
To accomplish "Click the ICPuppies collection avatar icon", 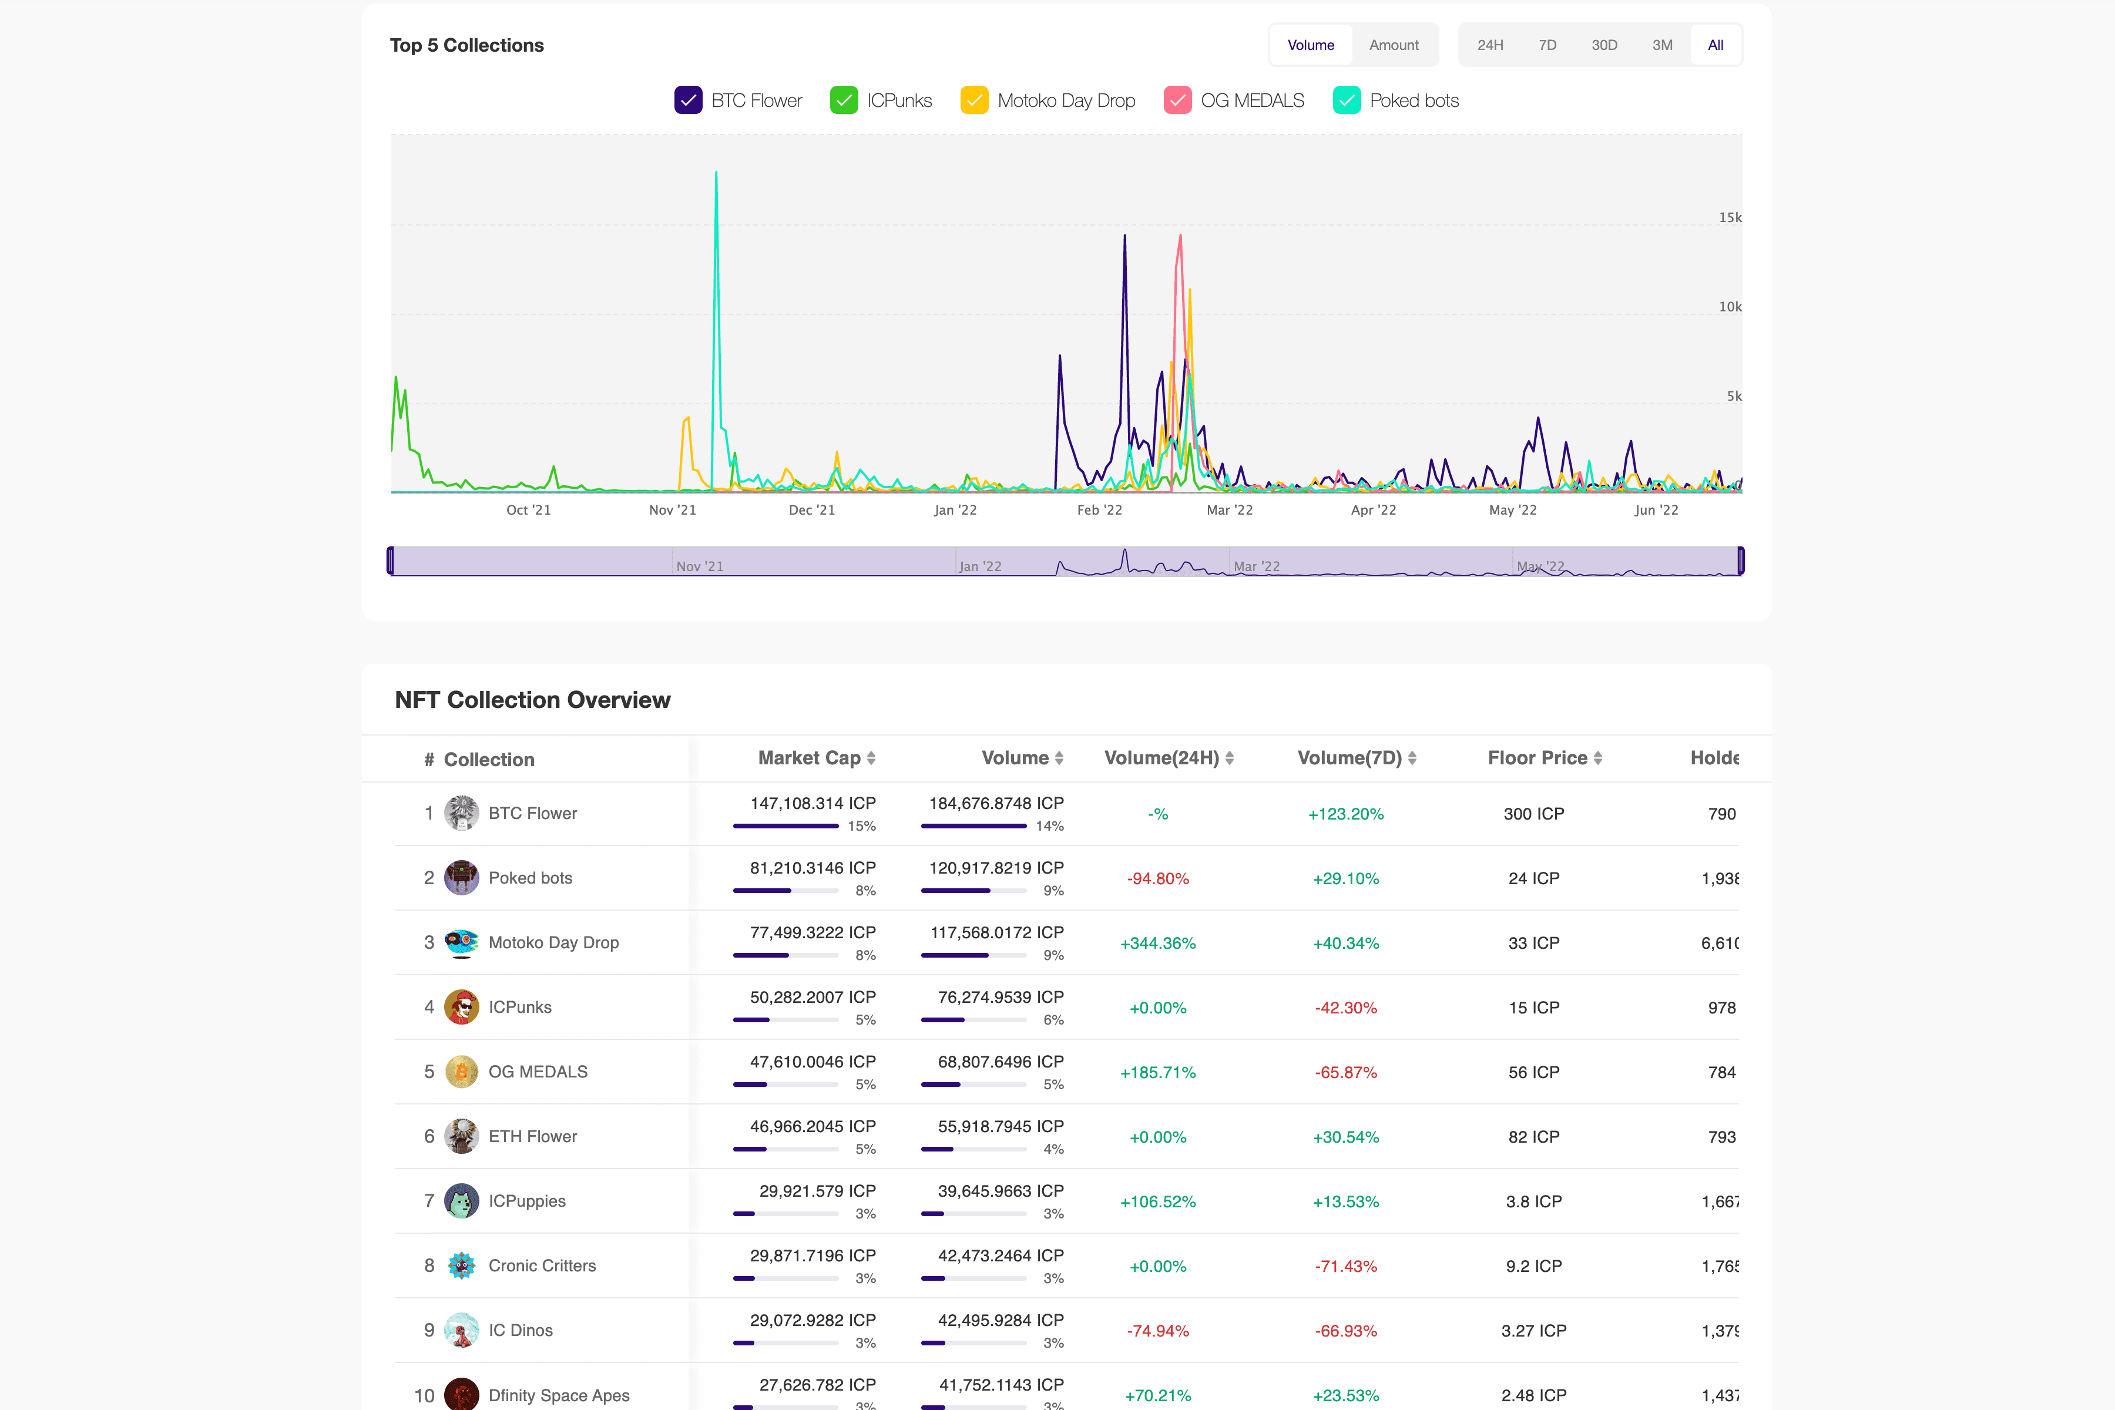I will tap(461, 1201).
